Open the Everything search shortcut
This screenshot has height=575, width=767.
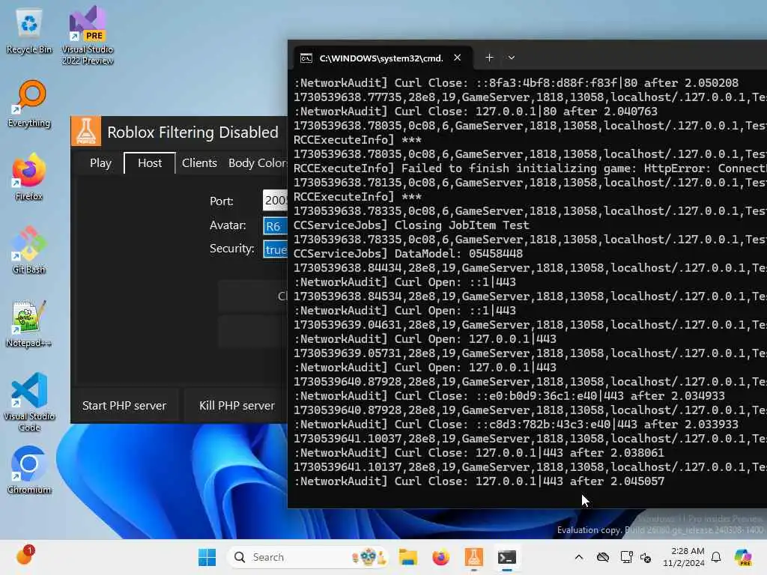pos(29,103)
